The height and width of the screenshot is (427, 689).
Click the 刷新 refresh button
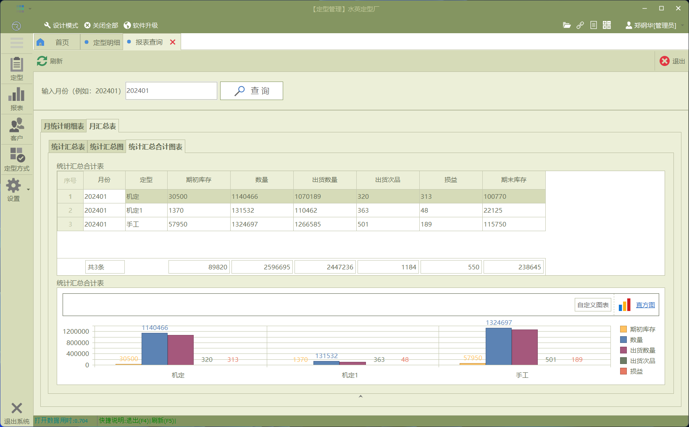[50, 61]
